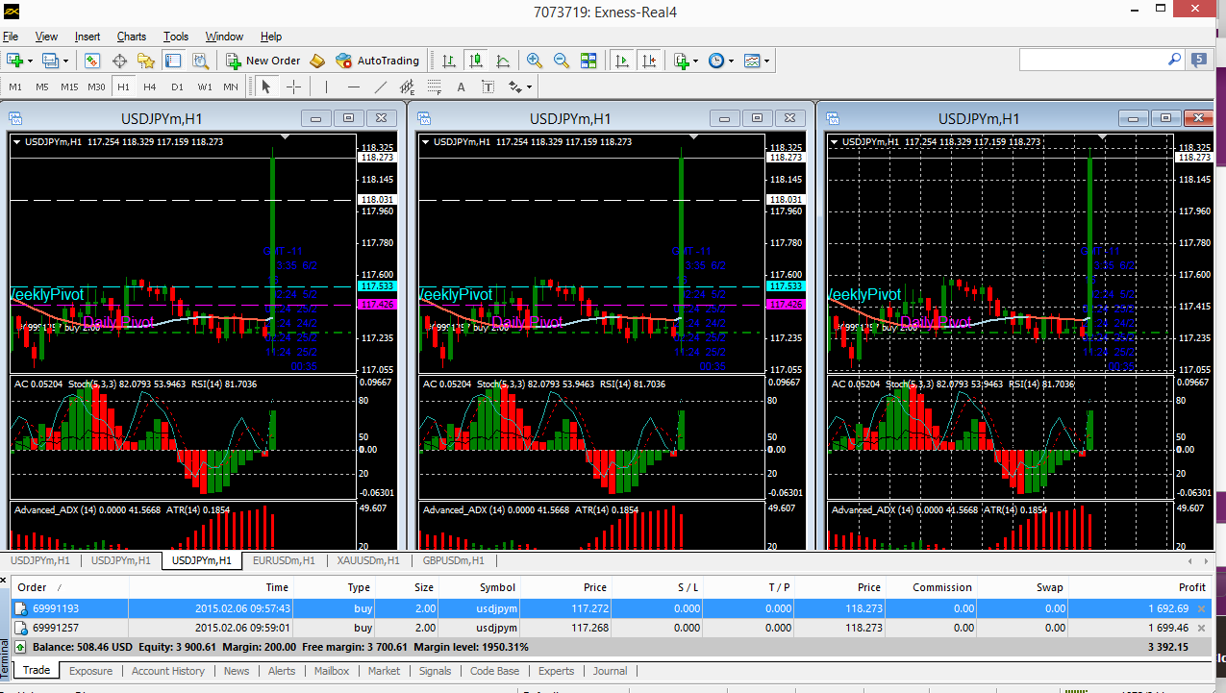Toggle chart Auto Scroll
The image size is (1226, 693).
coord(622,61)
